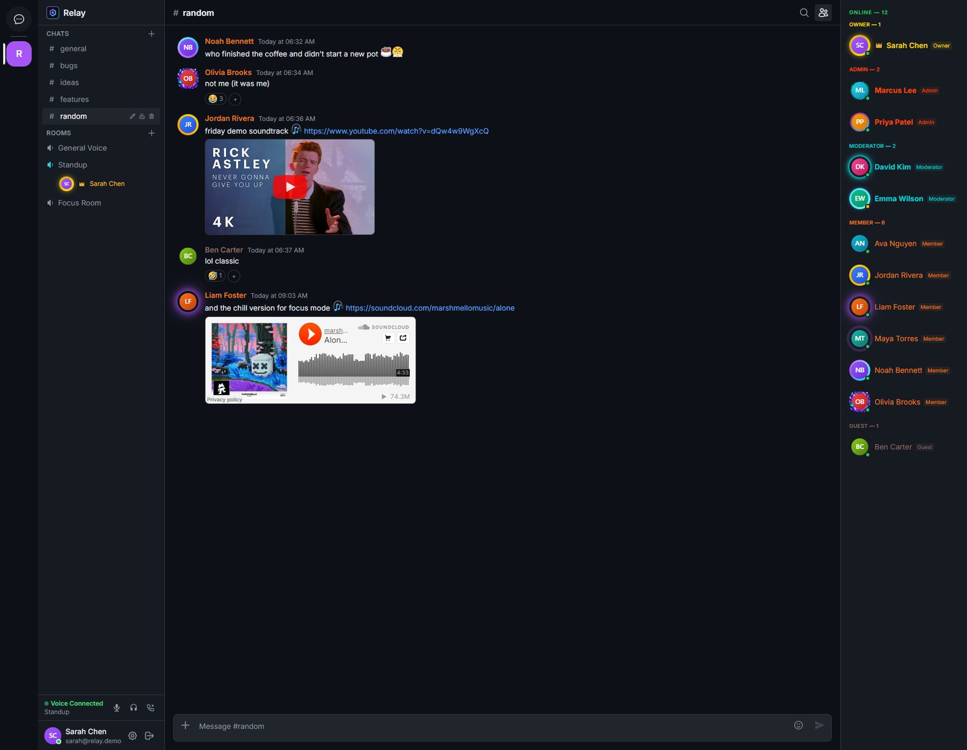The width and height of the screenshot is (967, 750).
Task: Send the message with arrow icon
Action: point(819,725)
